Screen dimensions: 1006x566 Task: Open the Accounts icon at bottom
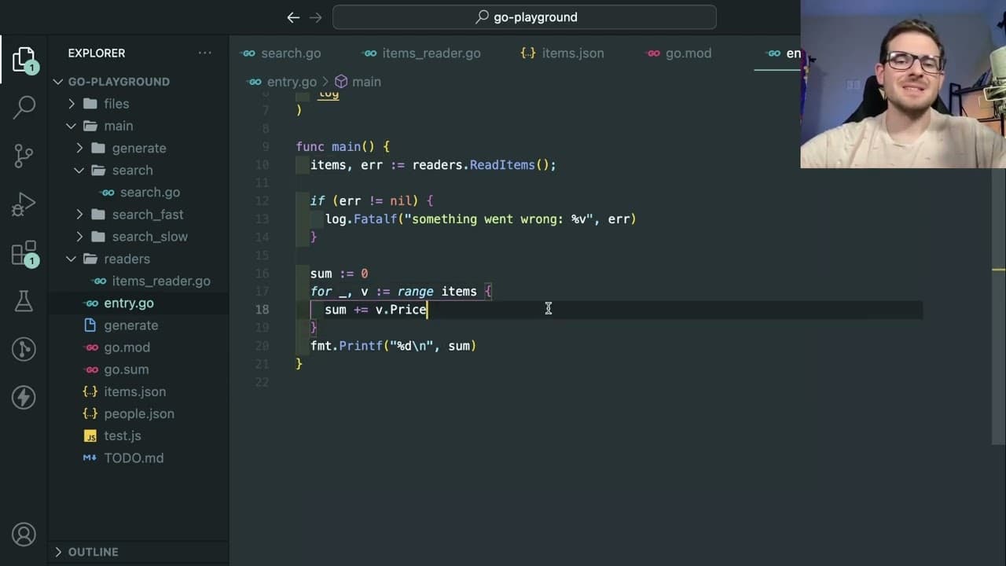coord(24,535)
